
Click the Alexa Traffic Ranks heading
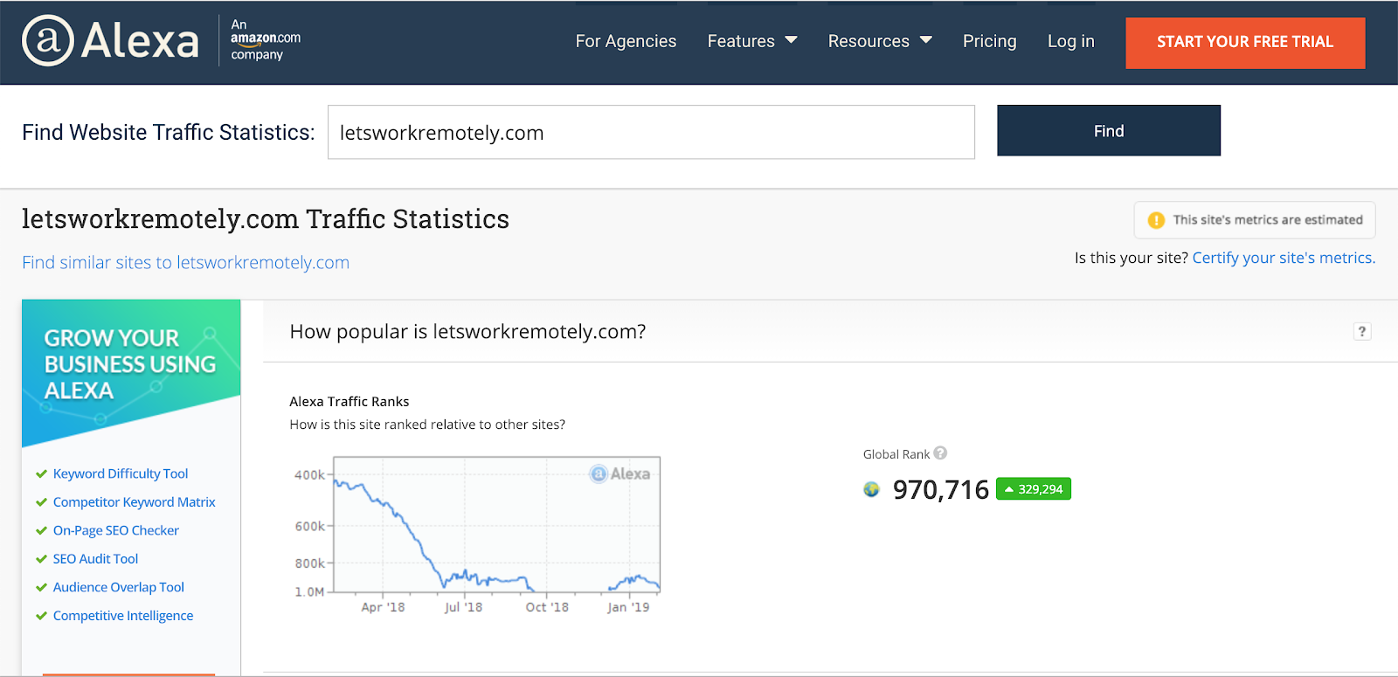point(349,402)
